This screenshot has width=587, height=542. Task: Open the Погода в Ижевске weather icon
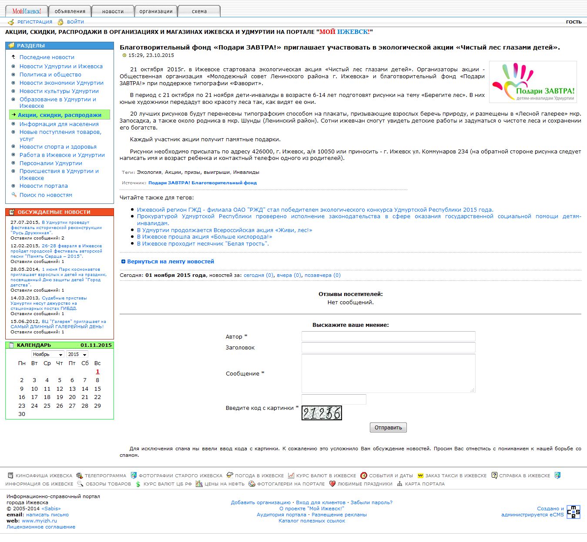pos(230,475)
